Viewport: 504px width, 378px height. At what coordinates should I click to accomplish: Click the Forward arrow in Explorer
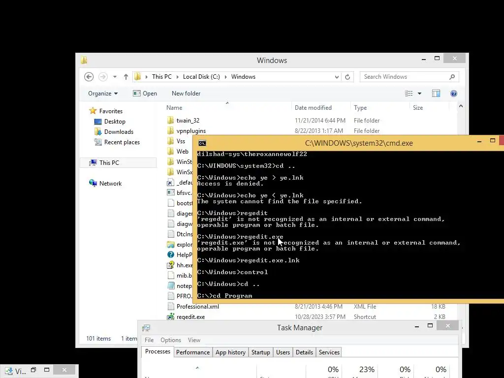click(x=103, y=77)
